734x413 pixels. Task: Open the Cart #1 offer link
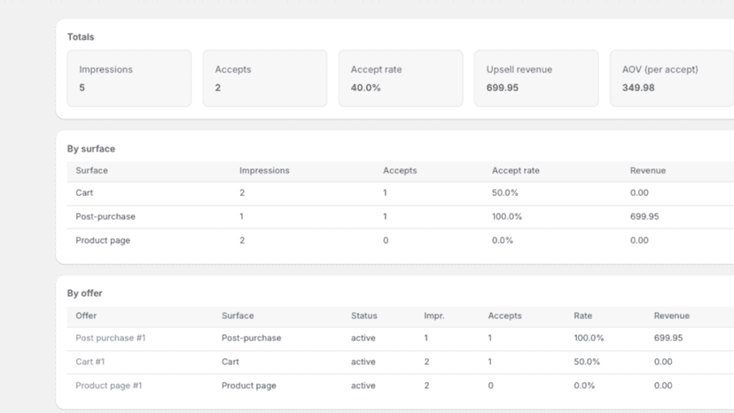tap(90, 362)
